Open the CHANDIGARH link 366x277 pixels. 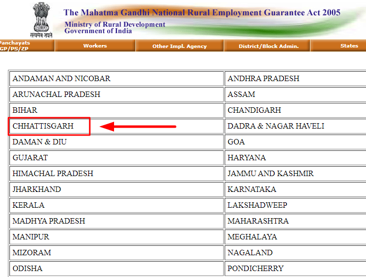[254, 110]
